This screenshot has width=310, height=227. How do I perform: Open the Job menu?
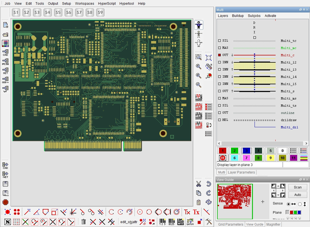tap(7, 3)
